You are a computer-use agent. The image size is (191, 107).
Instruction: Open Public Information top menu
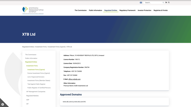[95, 10]
